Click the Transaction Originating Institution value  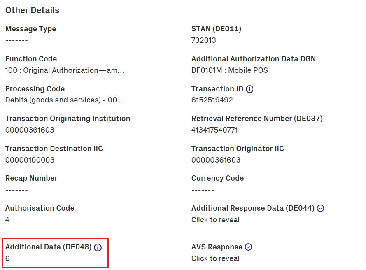[30, 130]
